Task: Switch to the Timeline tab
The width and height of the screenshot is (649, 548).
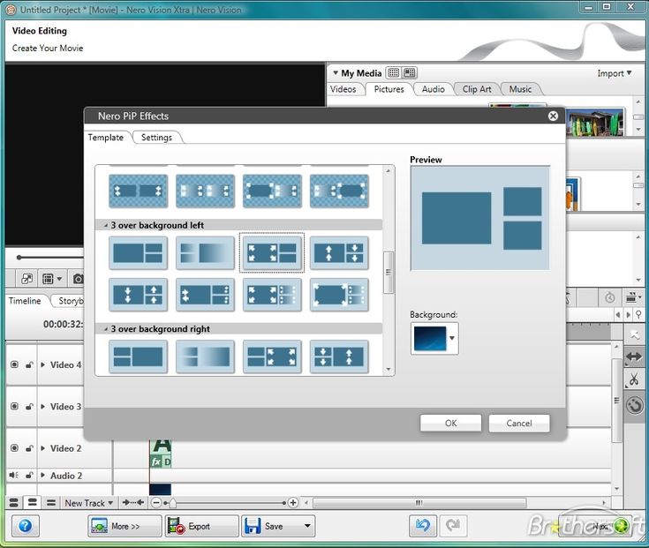Action: point(25,301)
